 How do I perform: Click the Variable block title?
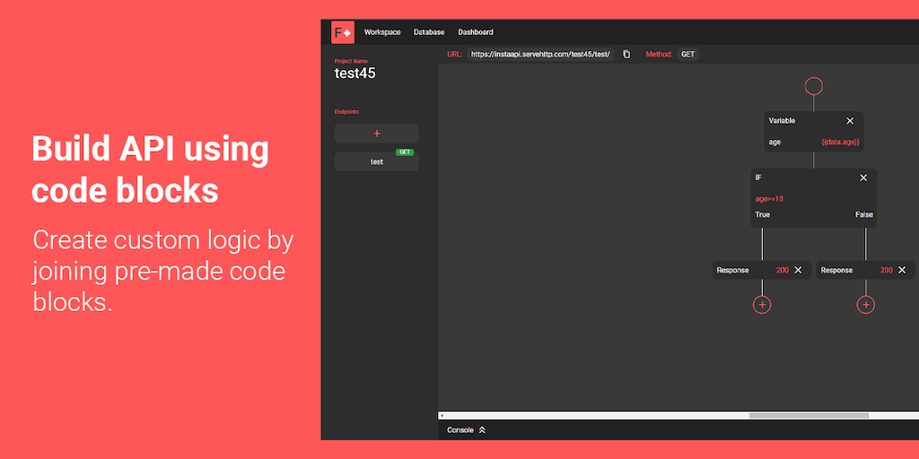click(x=782, y=121)
